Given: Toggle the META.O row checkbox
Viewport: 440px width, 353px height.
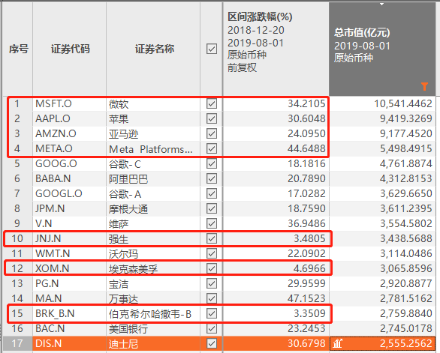Looking at the screenshot, I should click(212, 148).
